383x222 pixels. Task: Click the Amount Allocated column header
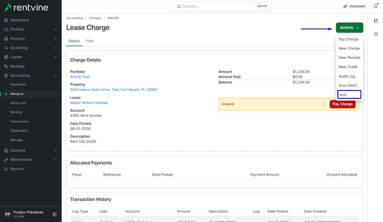342,175
